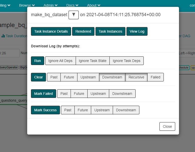The width and height of the screenshot is (195, 152).
Task: Open Task Instance Details
Action: pos(51,31)
